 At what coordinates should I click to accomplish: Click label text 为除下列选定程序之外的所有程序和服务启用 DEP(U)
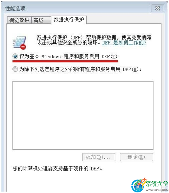[x=80, y=69]
